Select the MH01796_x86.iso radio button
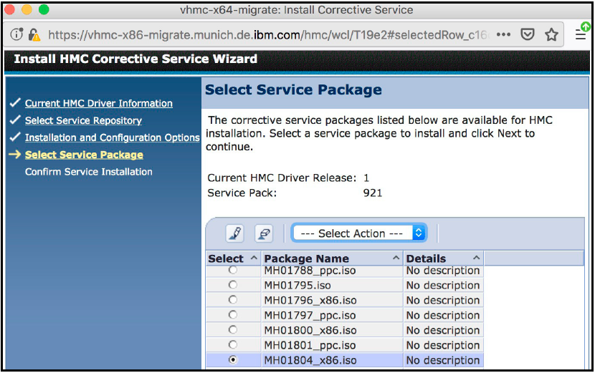Image resolution: width=595 pixels, height=373 pixels. (x=232, y=300)
